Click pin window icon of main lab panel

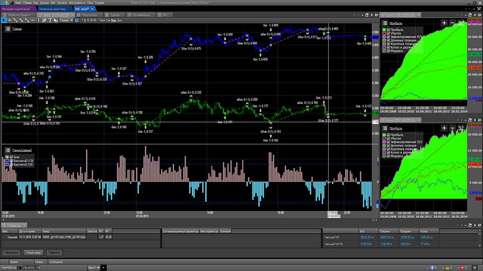pos(376,15)
